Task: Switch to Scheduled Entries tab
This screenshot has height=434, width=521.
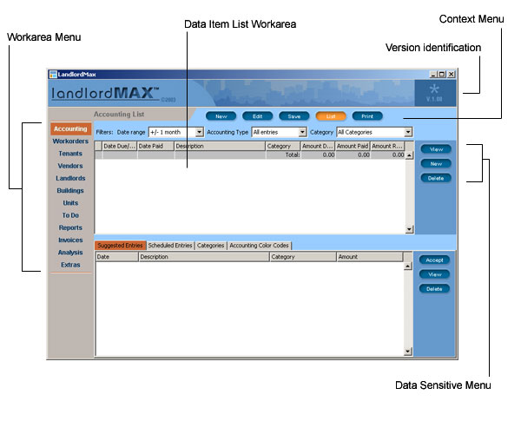Action: pyautogui.click(x=170, y=246)
